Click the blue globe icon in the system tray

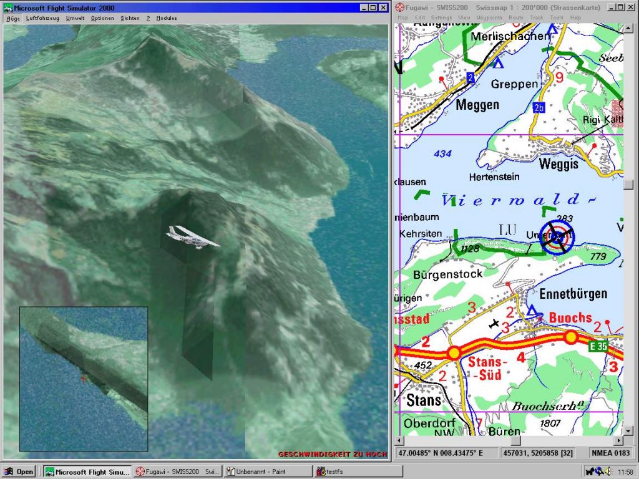tap(598, 471)
